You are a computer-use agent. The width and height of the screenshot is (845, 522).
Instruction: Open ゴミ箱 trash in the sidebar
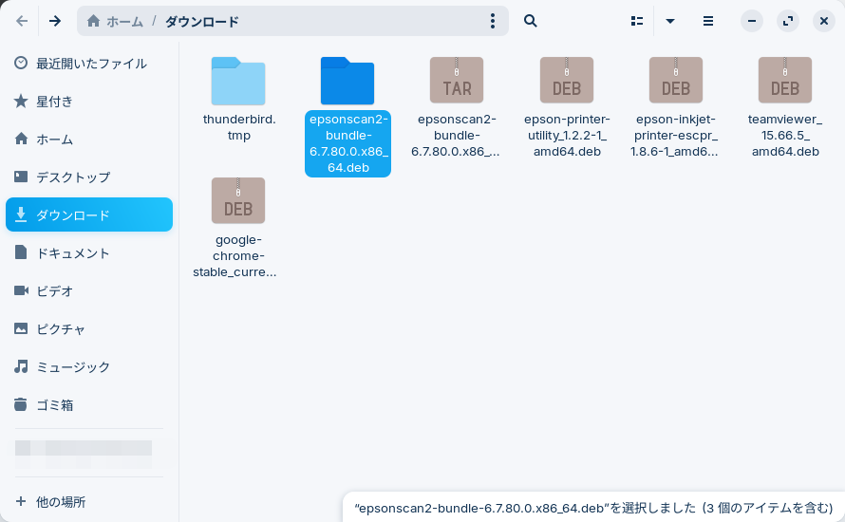[89, 404]
